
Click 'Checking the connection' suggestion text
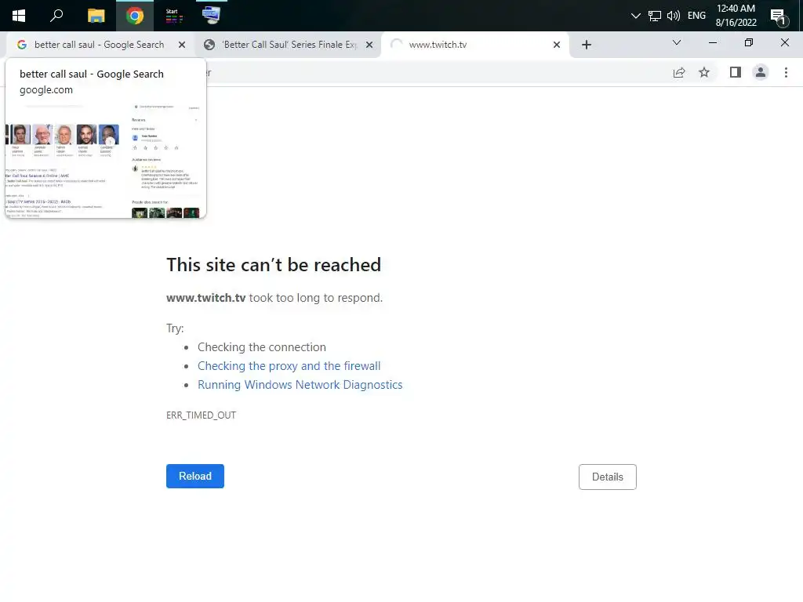pyautogui.click(x=262, y=347)
